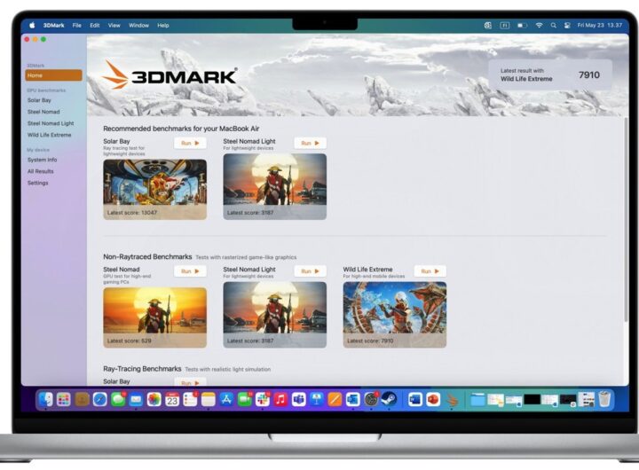This screenshot has width=639, height=470.
Task: Open App Store from the dock
Action: [x=226, y=400]
